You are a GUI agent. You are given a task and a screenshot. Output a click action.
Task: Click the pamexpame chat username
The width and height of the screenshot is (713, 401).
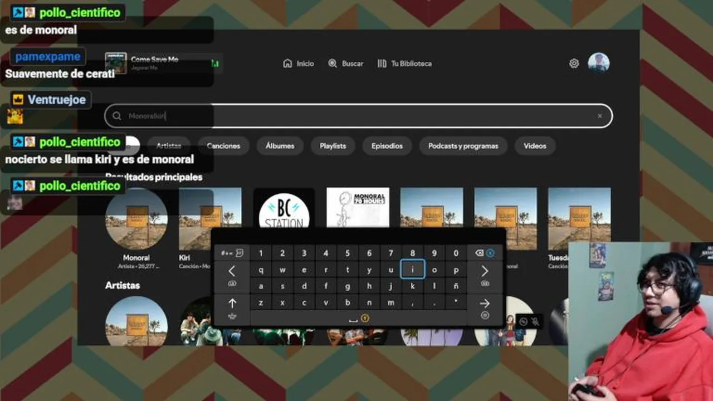48,56
